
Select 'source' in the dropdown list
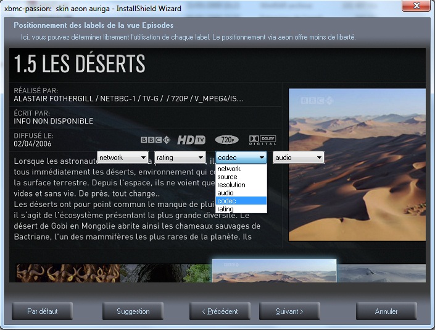[241, 177]
